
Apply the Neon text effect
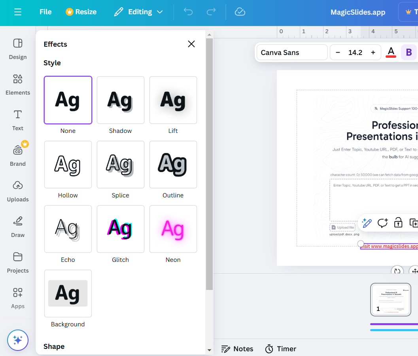(x=173, y=229)
